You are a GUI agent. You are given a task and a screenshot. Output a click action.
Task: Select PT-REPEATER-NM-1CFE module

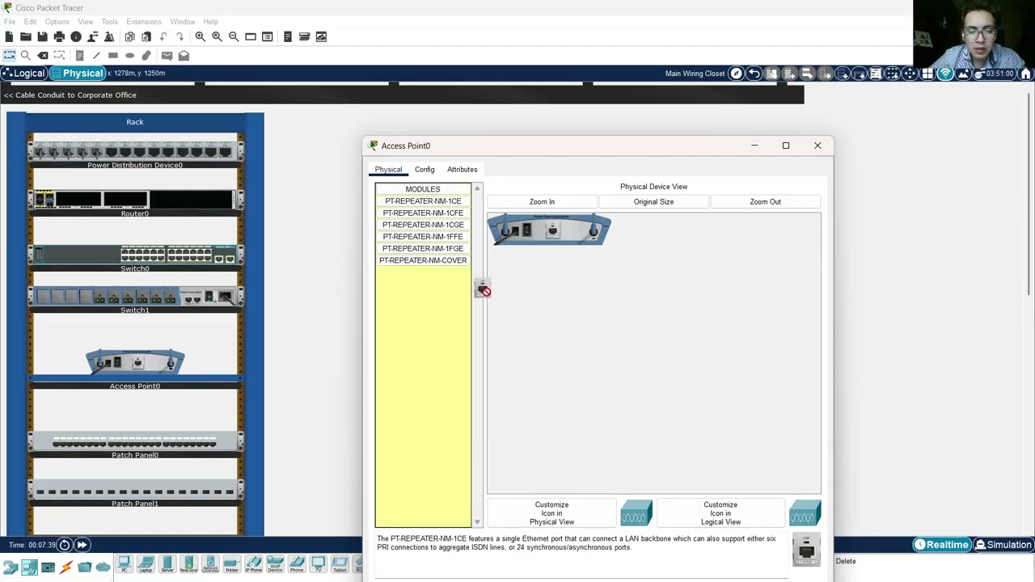(423, 213)
